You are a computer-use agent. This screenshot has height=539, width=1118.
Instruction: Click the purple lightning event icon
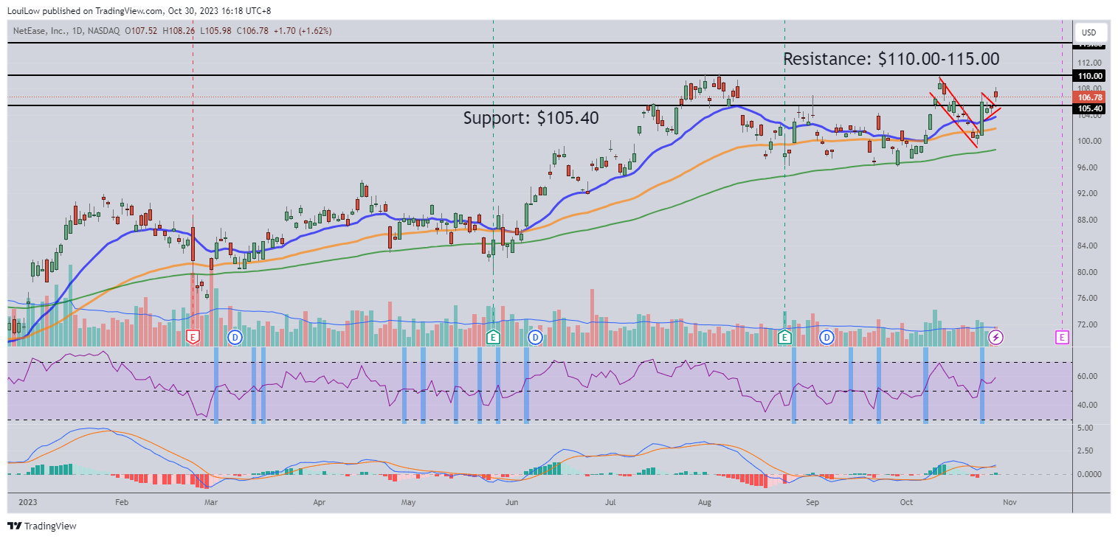click(995, 337)
